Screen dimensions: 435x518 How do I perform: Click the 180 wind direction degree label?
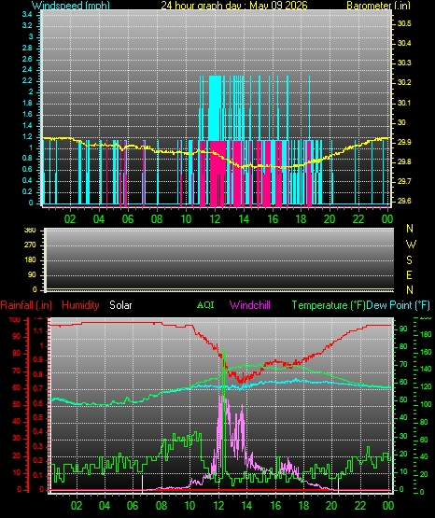click(x=30, y=260)
